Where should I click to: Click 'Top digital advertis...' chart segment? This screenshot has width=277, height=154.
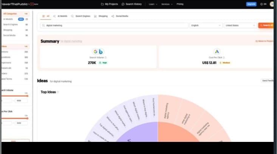[x=107, y=130]
